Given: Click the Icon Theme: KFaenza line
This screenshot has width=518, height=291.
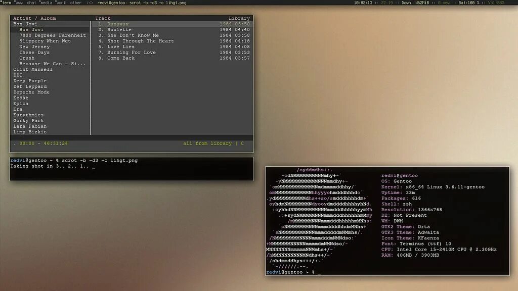Looking at the screenshot, I should [410, 238].
